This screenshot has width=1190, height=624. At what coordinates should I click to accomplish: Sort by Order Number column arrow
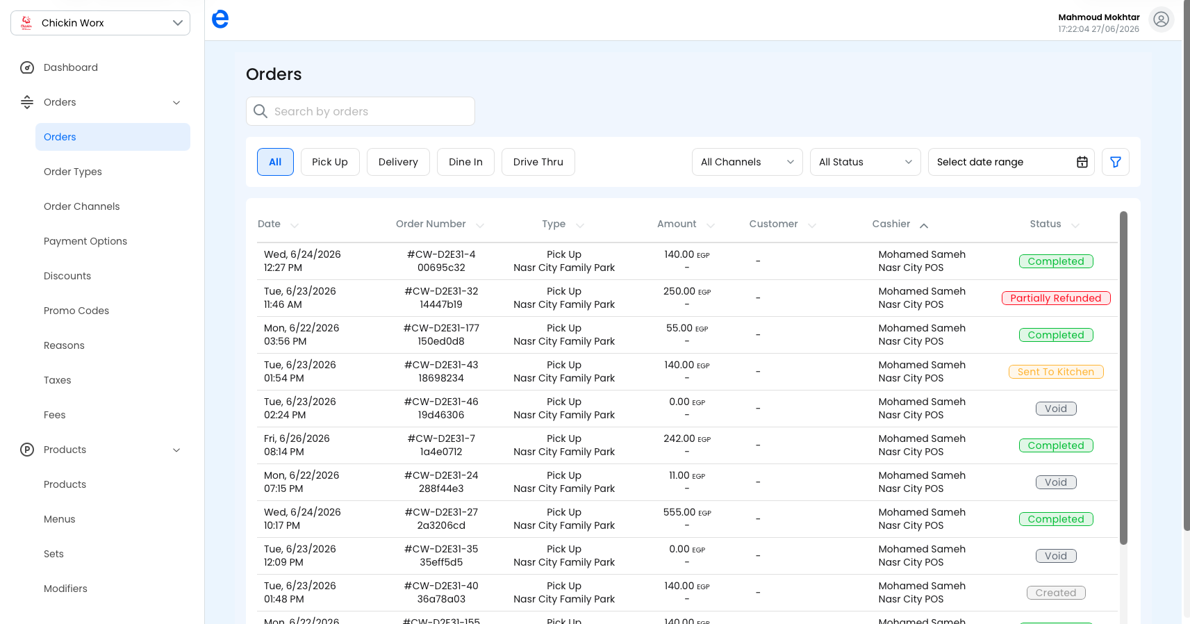pyautogui.click(x=480, y=225)
